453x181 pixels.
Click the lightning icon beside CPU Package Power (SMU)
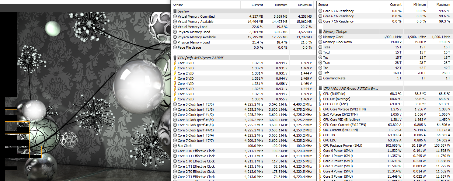coord(320,145)
